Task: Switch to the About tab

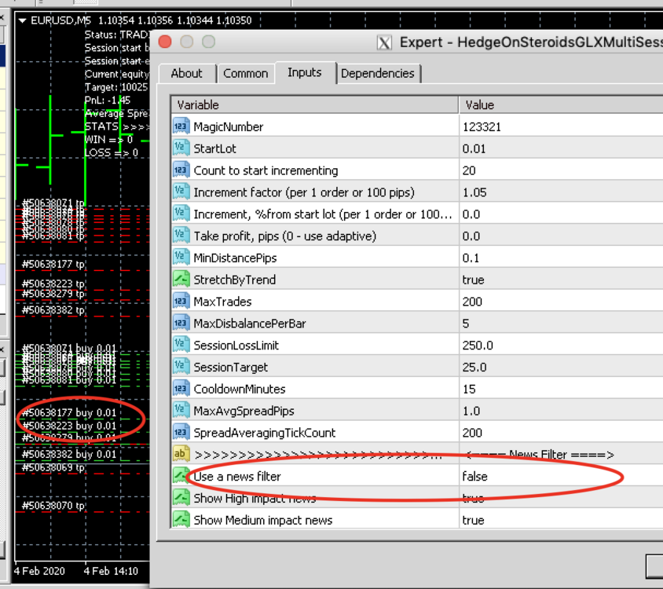Action: point(186,74)
